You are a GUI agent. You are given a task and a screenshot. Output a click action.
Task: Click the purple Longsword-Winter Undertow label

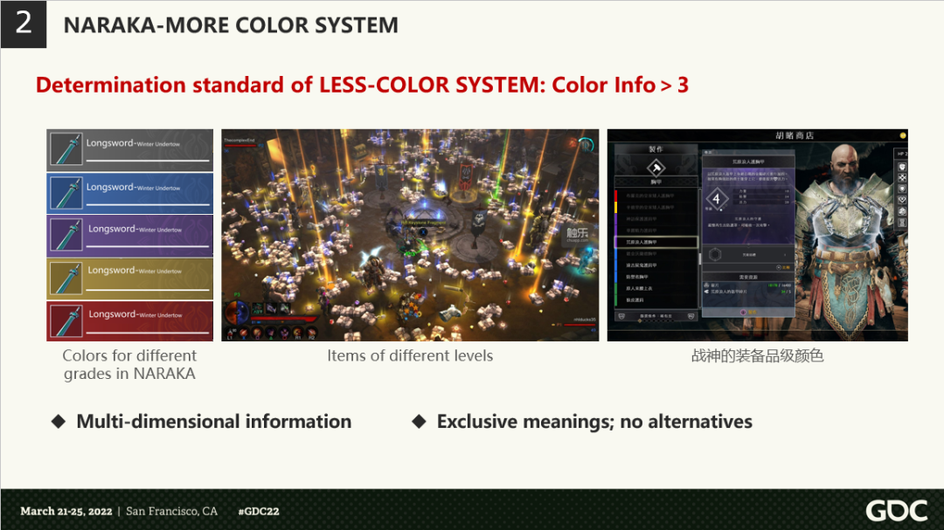click(135, 230)
